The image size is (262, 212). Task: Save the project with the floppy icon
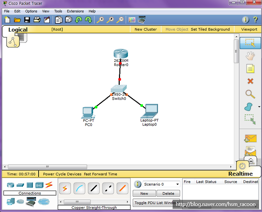[27, 20]
